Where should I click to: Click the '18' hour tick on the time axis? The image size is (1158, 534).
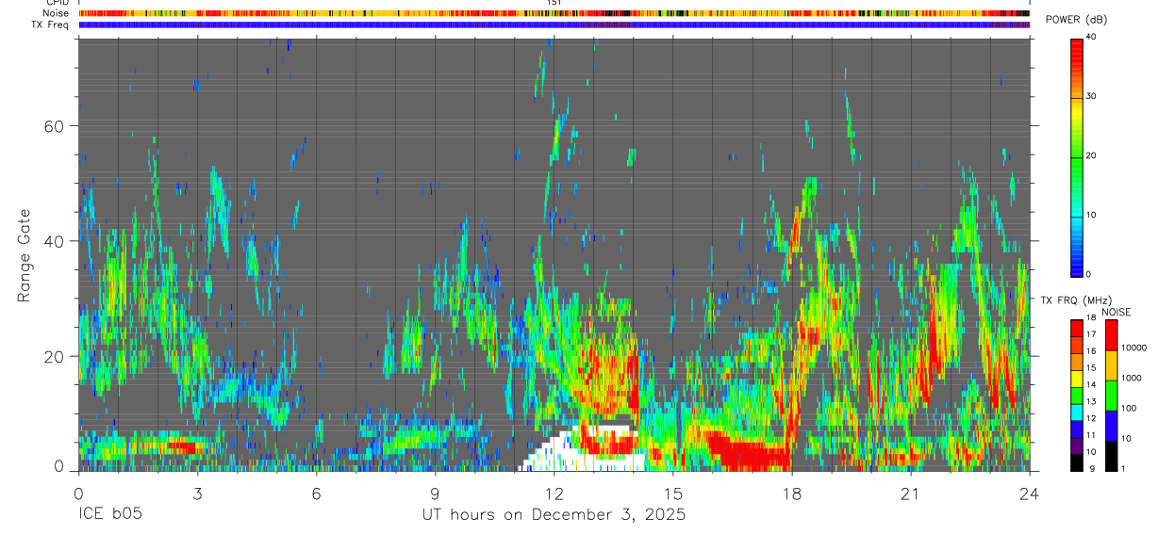tap(792, 494)
